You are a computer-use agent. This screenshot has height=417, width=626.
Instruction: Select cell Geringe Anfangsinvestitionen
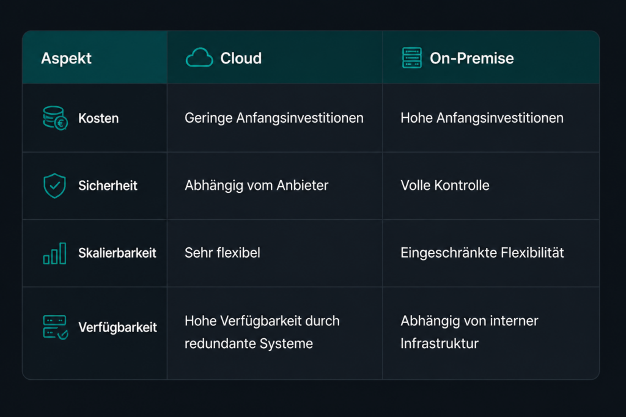pyautogui.click(x=274, y=118)
